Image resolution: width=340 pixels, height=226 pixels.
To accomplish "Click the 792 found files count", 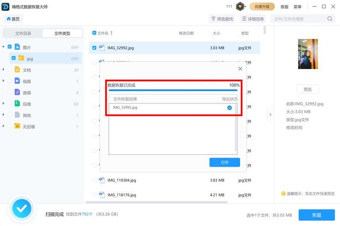I will coord(85,214).
